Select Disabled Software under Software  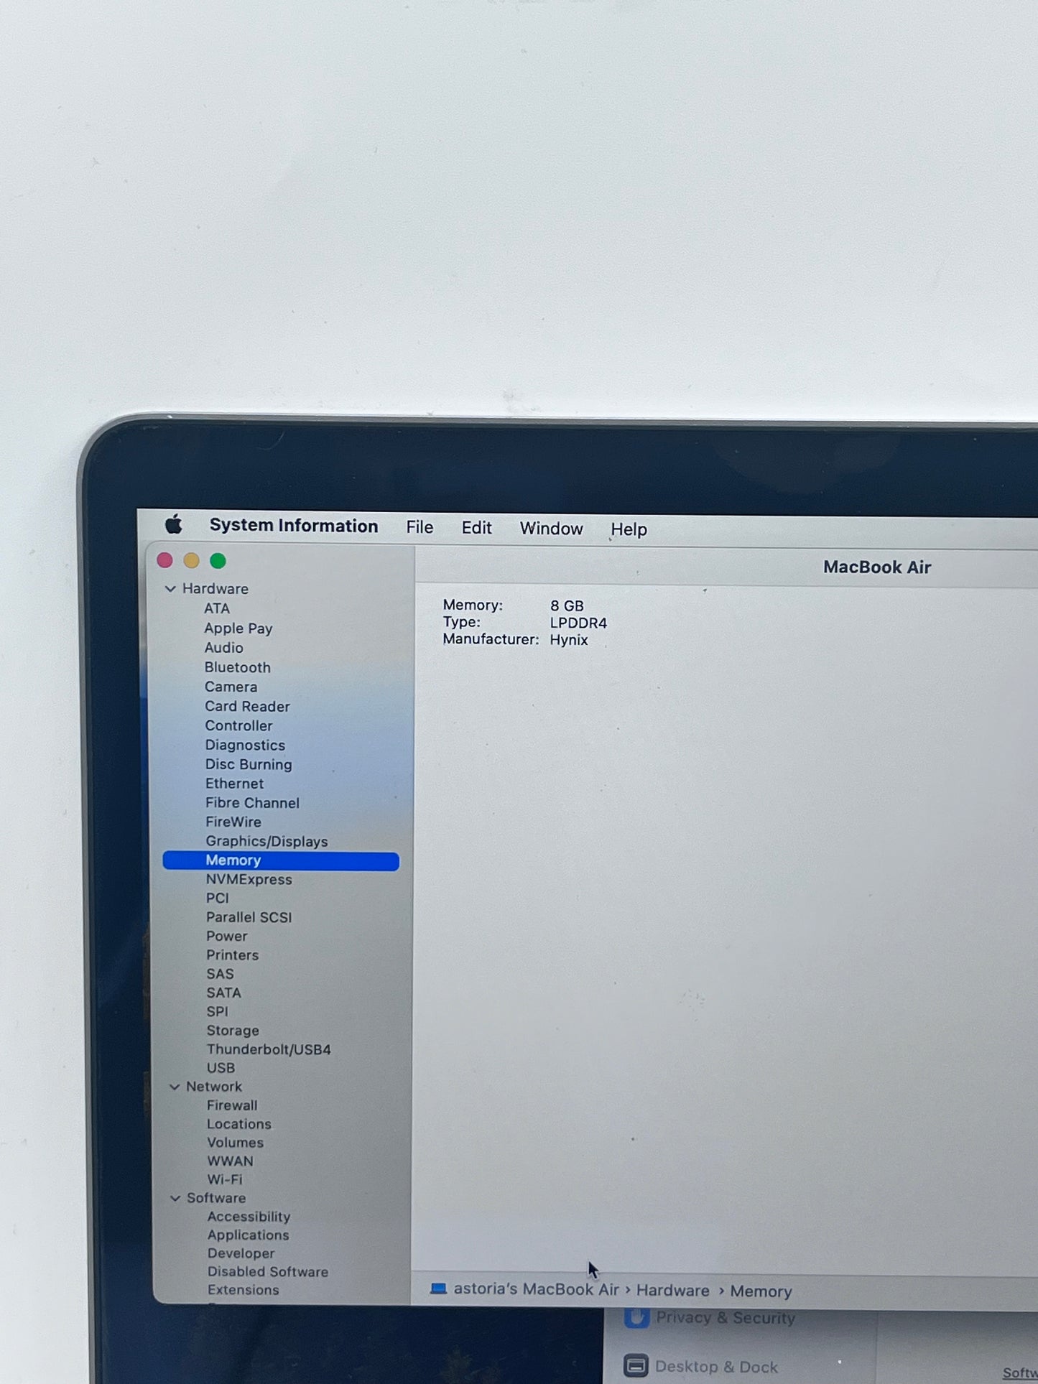(x=268, y=1271)
